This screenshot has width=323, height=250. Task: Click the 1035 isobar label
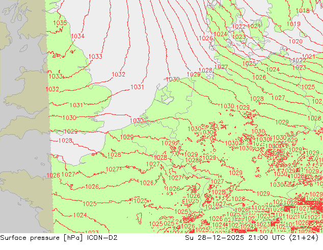pyautogui.click(x=60, y=23)
